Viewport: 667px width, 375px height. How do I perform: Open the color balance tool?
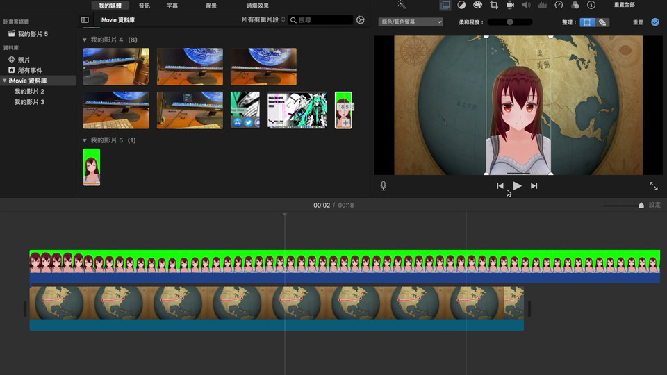coord(461,5)
